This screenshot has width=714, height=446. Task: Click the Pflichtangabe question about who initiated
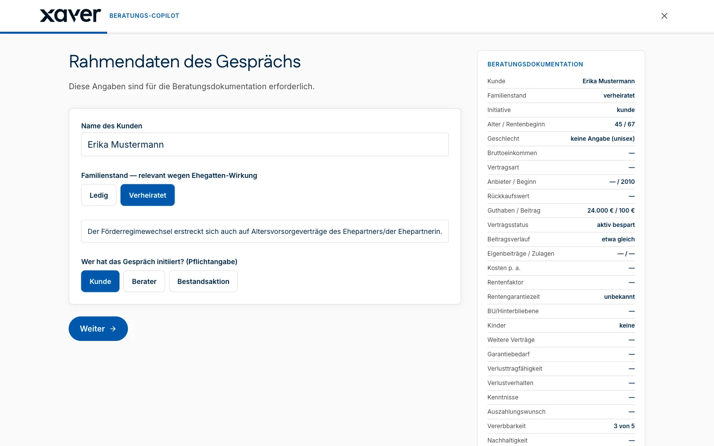tap(159, 262)
